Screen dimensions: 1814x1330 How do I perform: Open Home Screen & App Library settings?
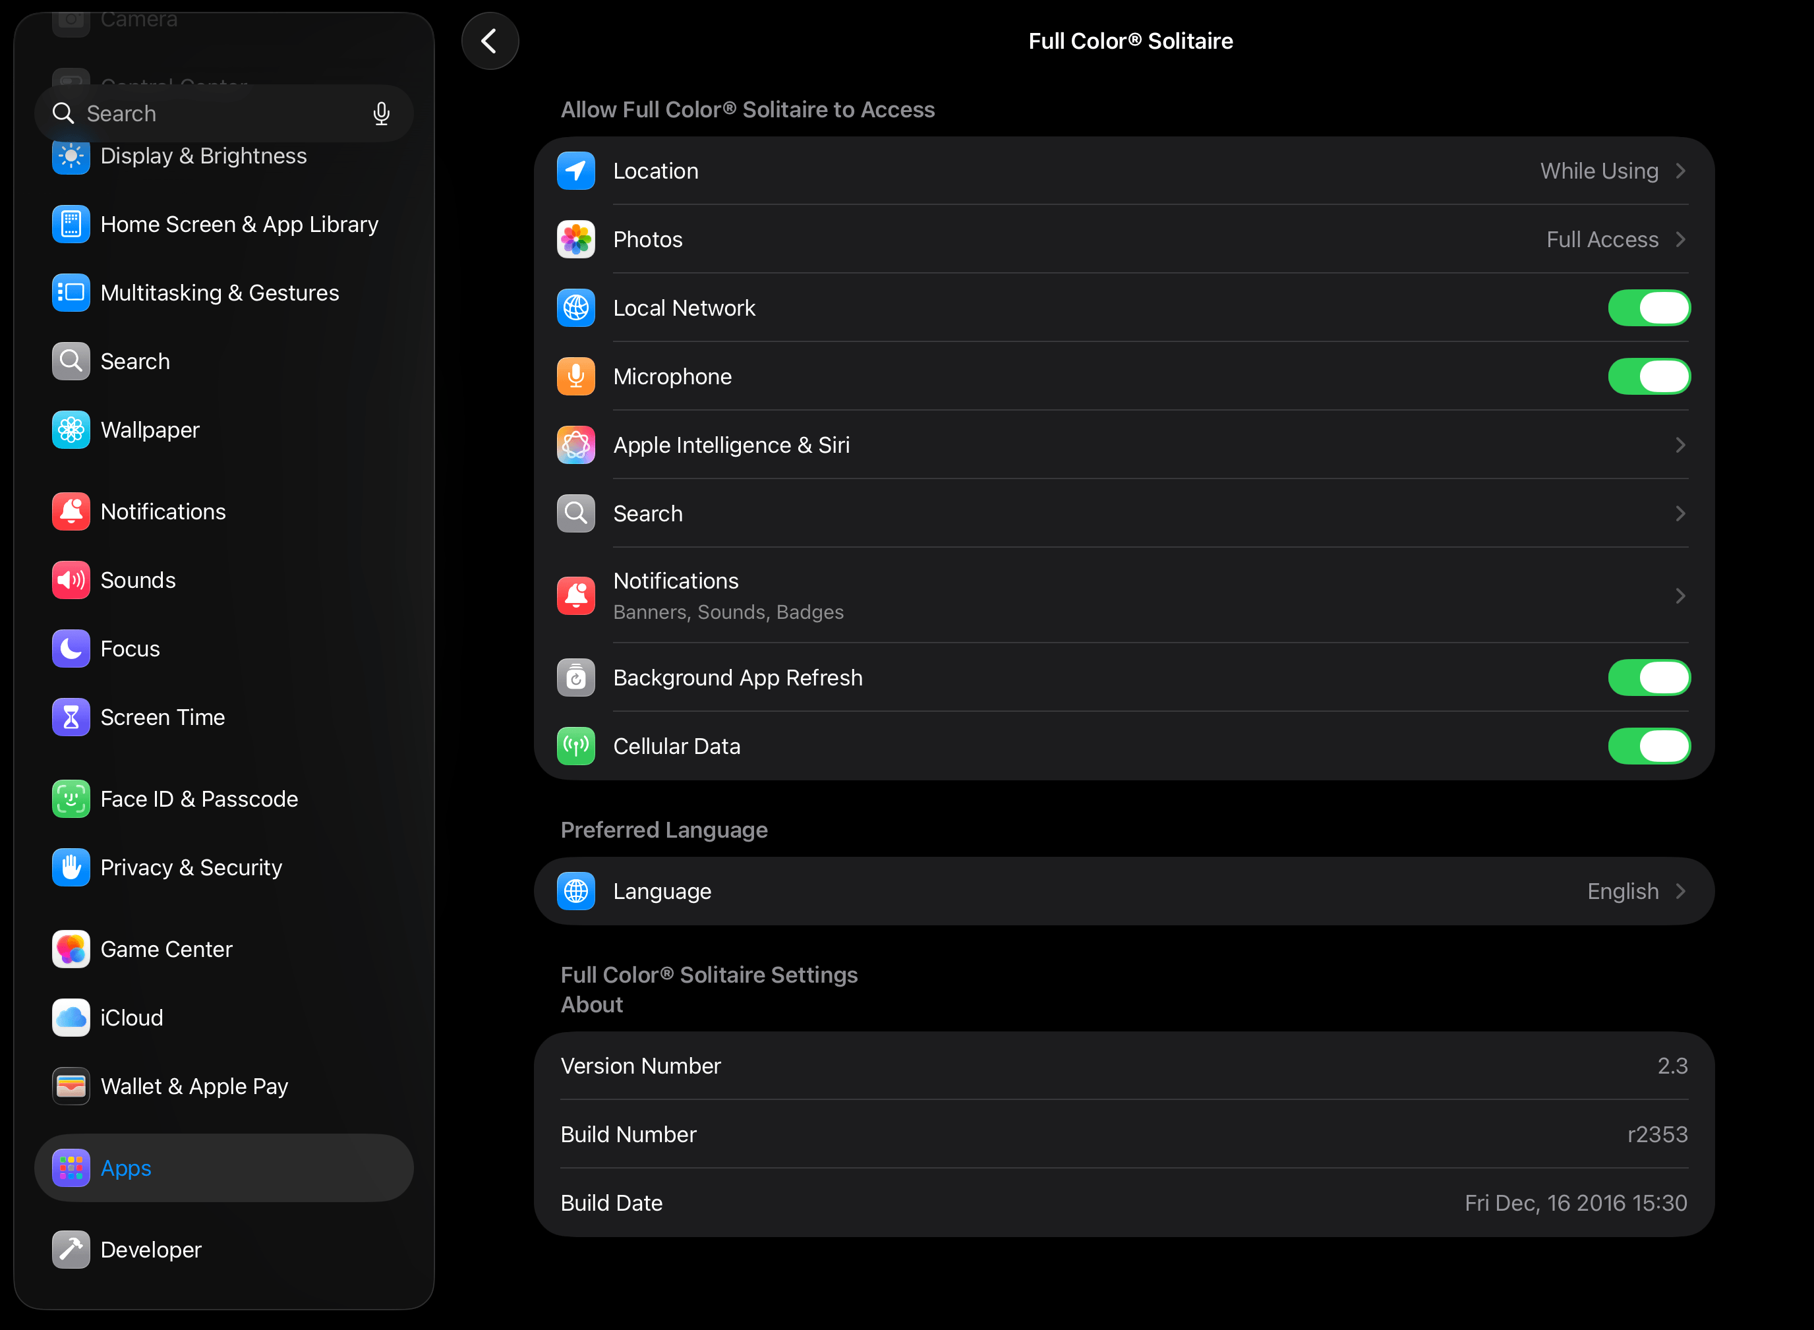(x=224, y=225)
